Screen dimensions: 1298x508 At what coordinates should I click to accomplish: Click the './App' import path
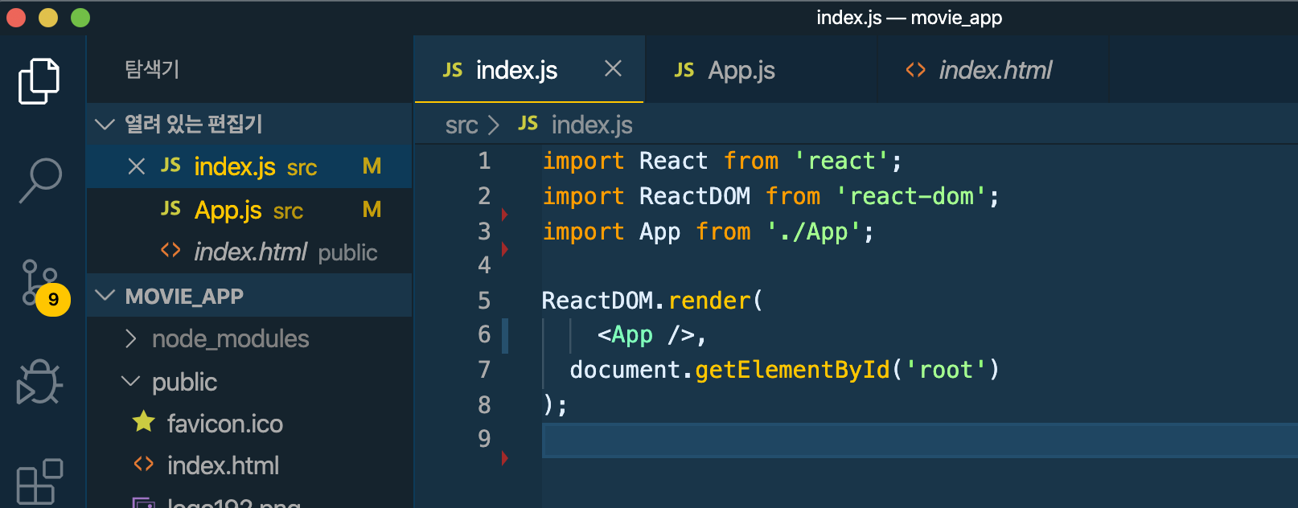(x=813, y=231)
